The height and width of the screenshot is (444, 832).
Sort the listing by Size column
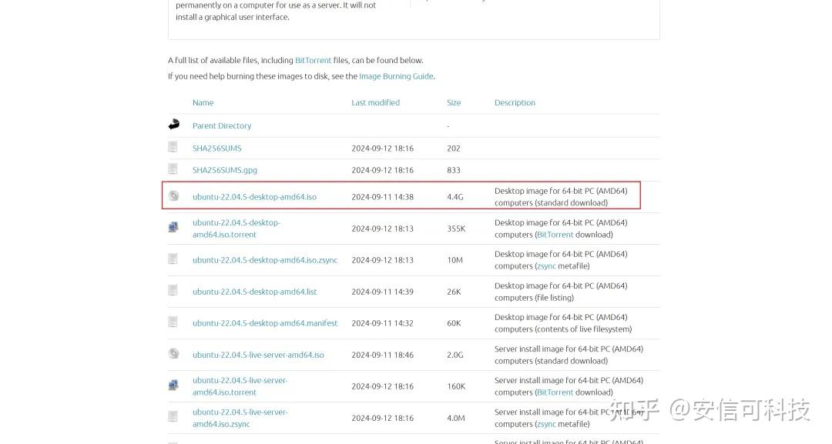click(x=454, y=103)
